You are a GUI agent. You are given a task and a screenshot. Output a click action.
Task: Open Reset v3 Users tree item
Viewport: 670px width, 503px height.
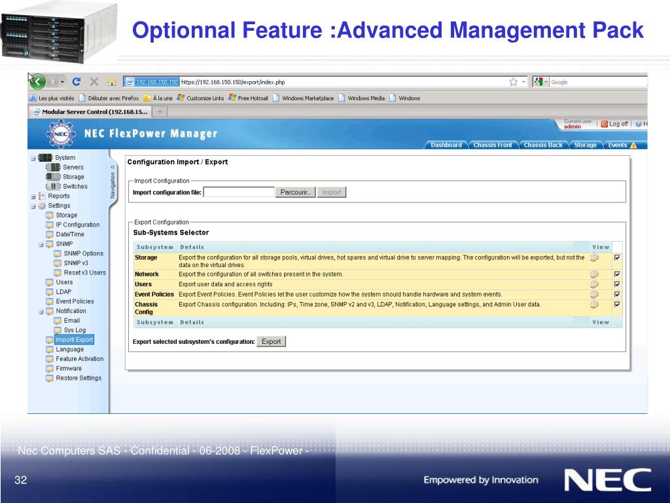coord(84,272)
